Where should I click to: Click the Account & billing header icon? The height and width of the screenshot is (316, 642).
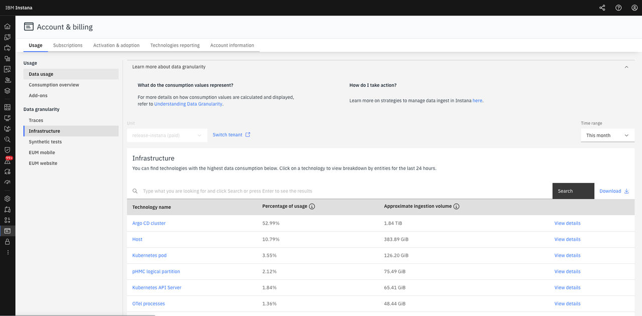pos(29,27)
